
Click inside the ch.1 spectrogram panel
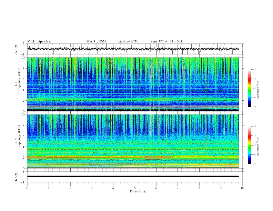coord(133,84)
